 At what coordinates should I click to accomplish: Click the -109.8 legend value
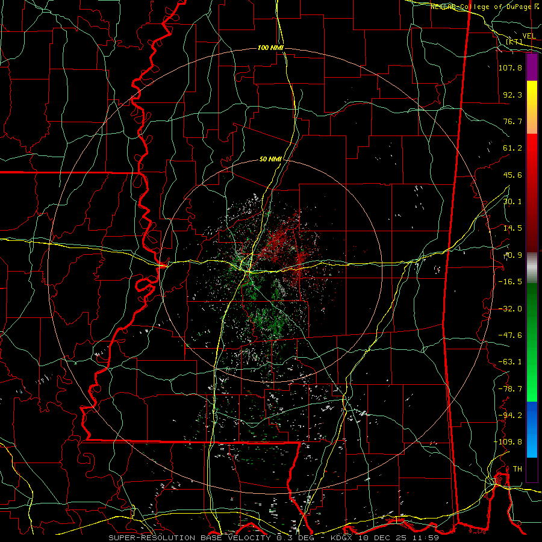tap(508, 442)
